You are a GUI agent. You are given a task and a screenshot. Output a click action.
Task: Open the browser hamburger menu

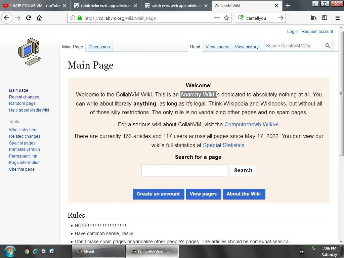[337, 18]
